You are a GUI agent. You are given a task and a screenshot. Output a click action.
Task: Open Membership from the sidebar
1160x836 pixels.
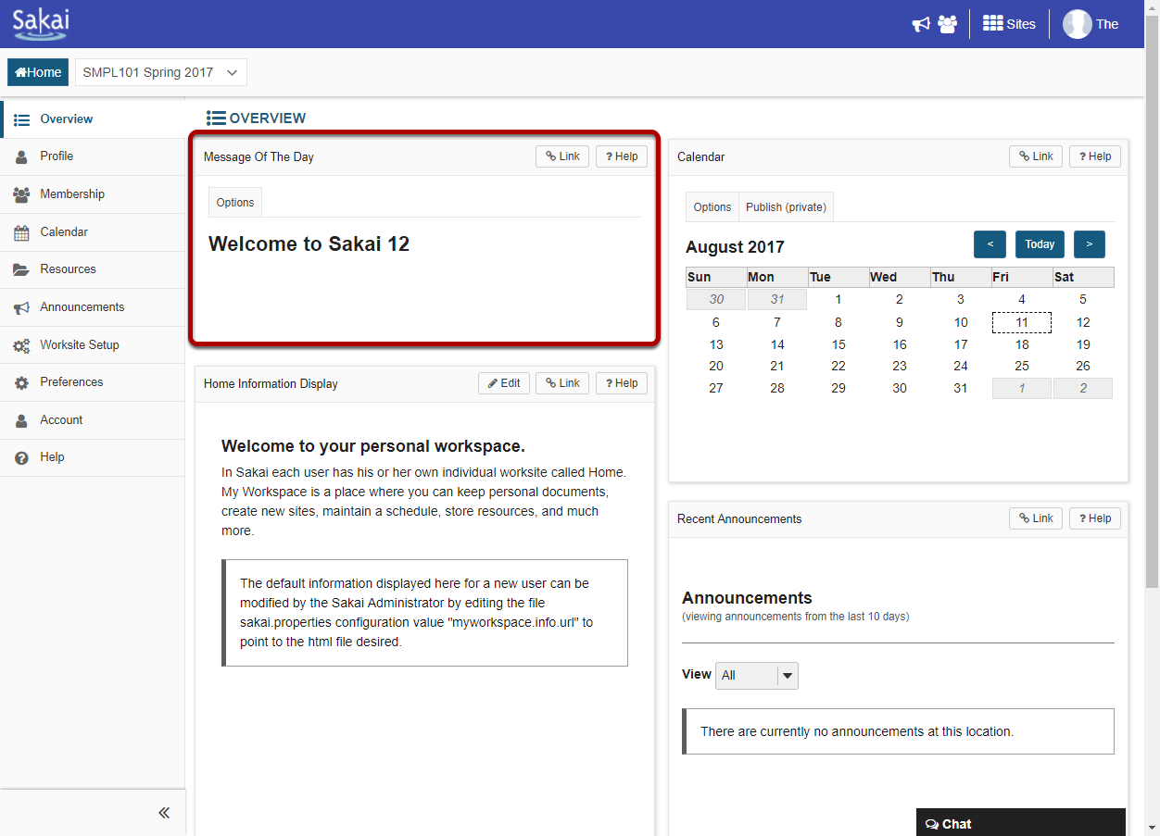point(93,194)
